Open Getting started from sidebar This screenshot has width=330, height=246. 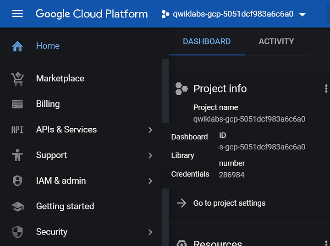pyautogui.click(x=65, y=206)
